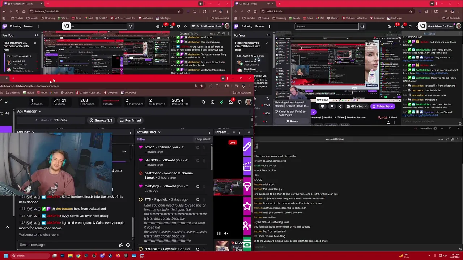Screen dimensions: 463x260
Task: Open Activity Feed panel options menu
Action: coord(209,132)
